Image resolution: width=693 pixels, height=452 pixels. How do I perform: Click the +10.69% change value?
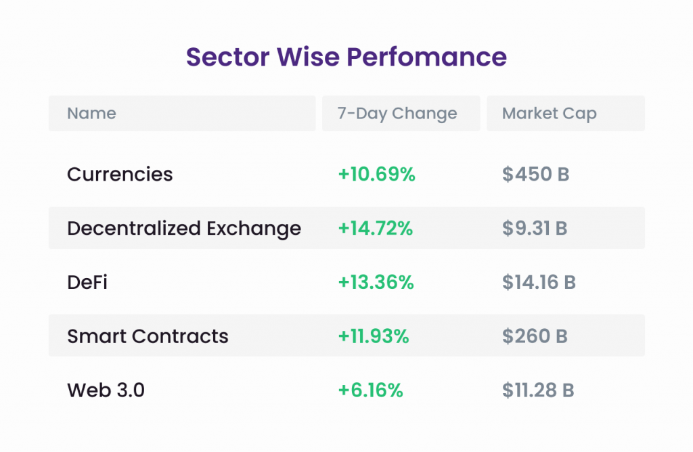[x=376, y=174]
